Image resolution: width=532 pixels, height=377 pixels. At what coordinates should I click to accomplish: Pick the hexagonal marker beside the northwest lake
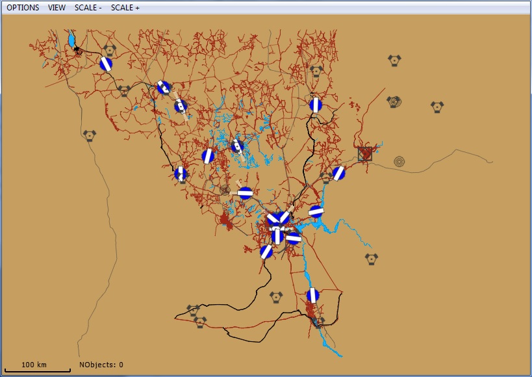110,50
